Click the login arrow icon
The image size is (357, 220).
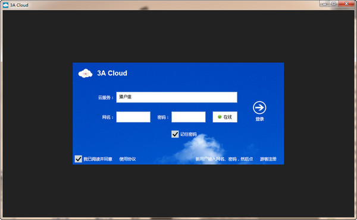tap(259, 107)
